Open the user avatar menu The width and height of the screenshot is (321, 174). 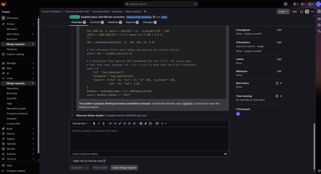point(318,4)
